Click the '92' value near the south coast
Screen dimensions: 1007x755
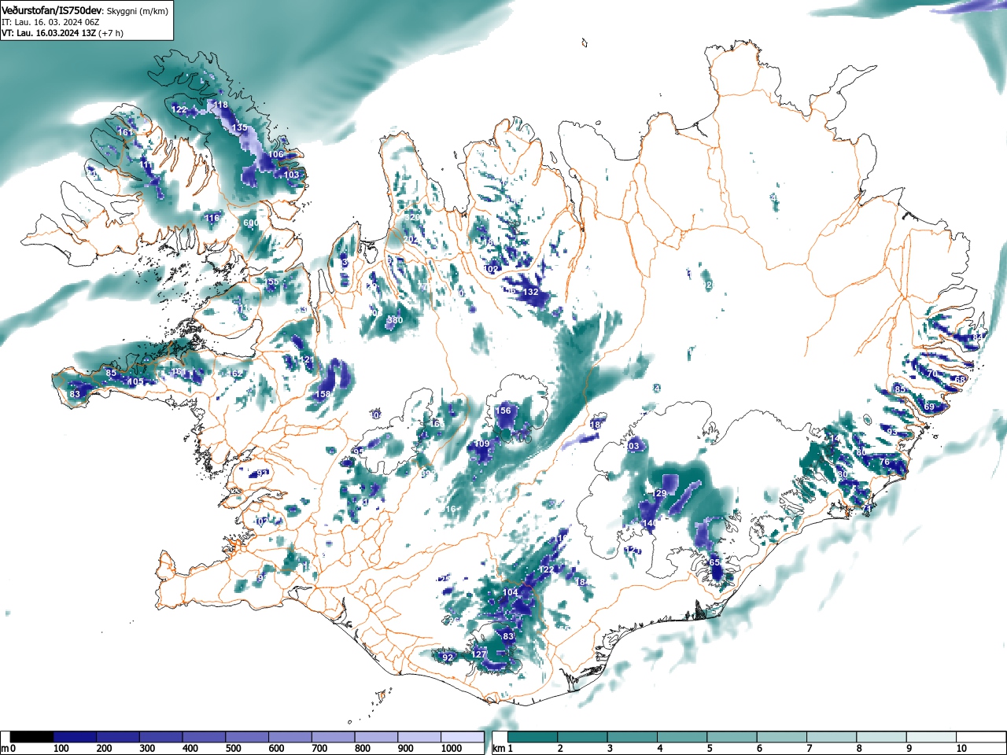[448, 657]
